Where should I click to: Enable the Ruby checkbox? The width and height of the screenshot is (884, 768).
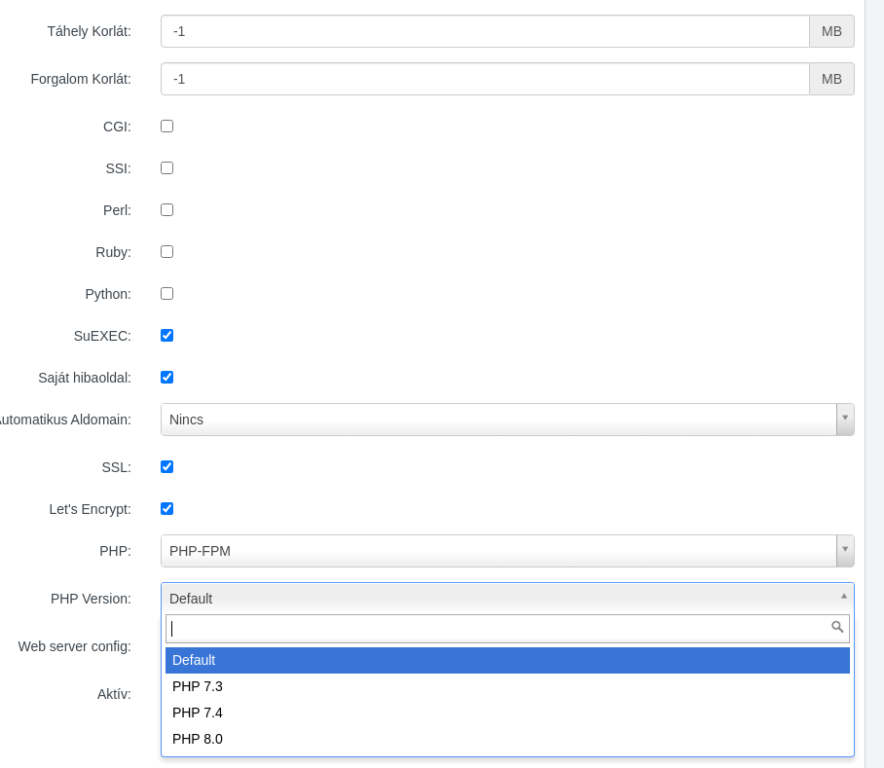coord(166,252)
